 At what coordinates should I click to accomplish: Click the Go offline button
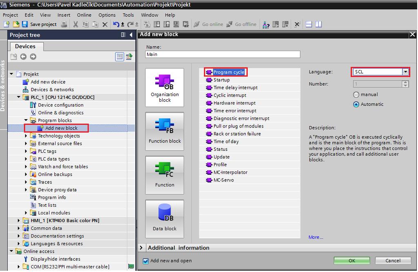pos(241,24)
